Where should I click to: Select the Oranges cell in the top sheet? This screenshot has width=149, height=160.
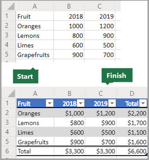(35, 26)
